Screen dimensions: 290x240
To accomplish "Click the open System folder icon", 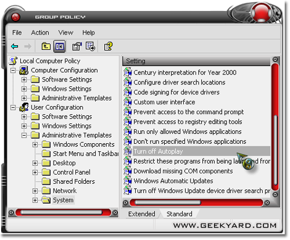I will pyautogui.click(x=46, y=200).
